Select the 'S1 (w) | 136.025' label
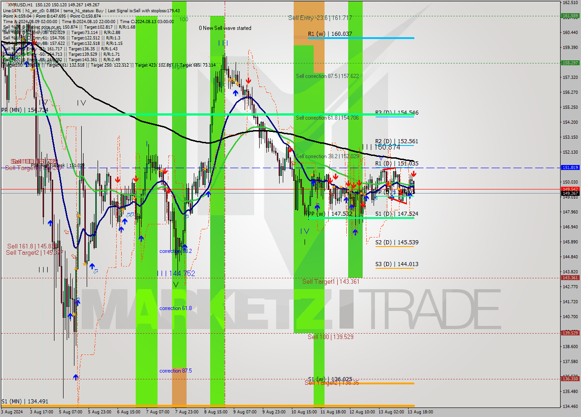Viewport: 581px width, 417px height. click(x=330, y=379)
